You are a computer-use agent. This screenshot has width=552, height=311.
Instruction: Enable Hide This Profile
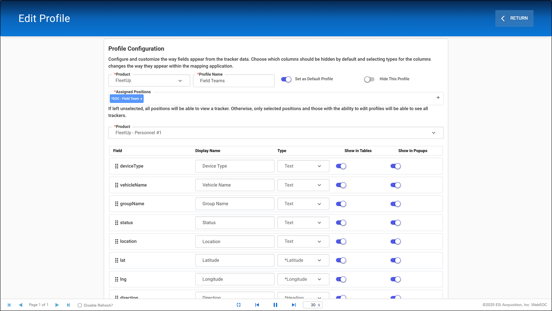[369, 79]
